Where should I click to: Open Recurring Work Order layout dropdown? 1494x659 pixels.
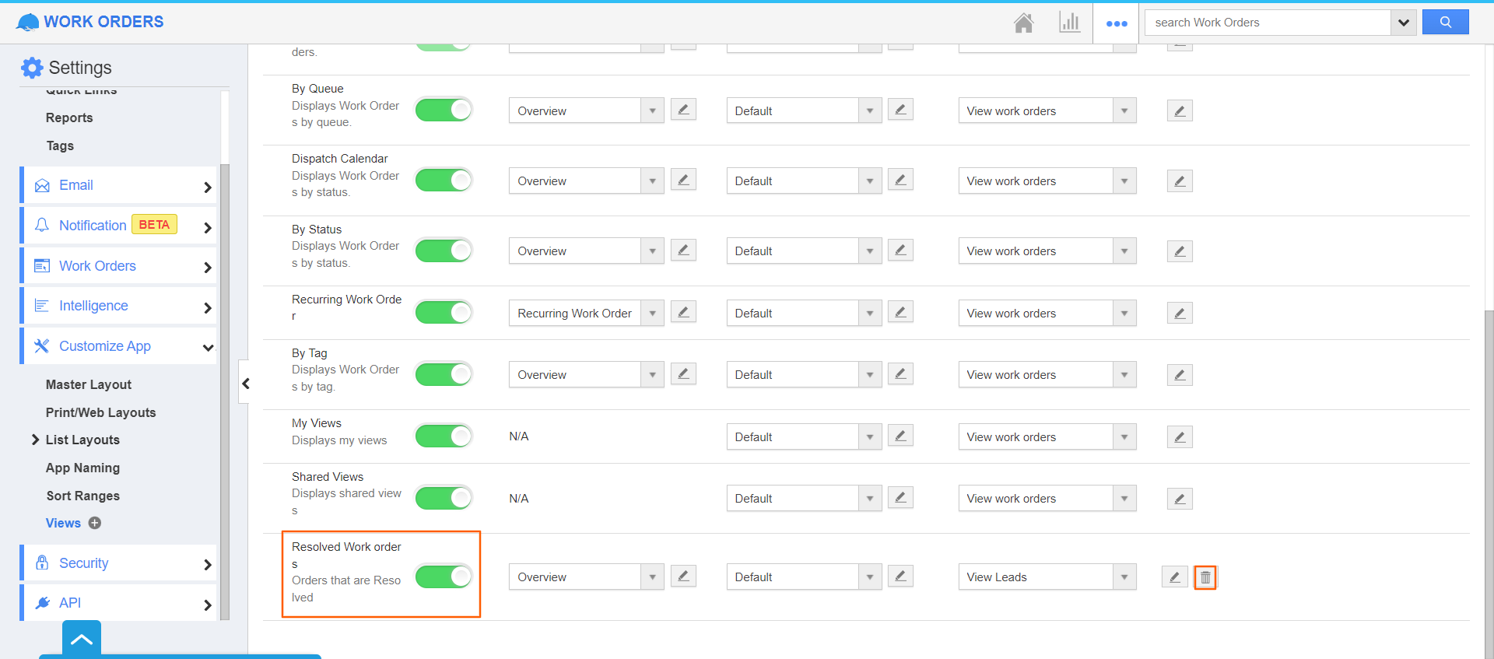(587, 313)
